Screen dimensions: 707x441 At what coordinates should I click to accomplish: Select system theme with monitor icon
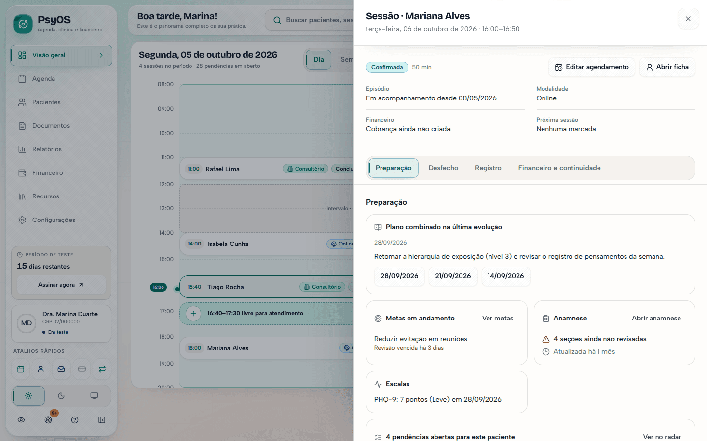tap(94, 396)
